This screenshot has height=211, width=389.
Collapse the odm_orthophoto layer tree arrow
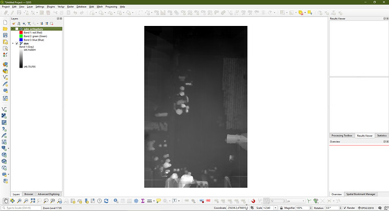[x=13, y=29]
